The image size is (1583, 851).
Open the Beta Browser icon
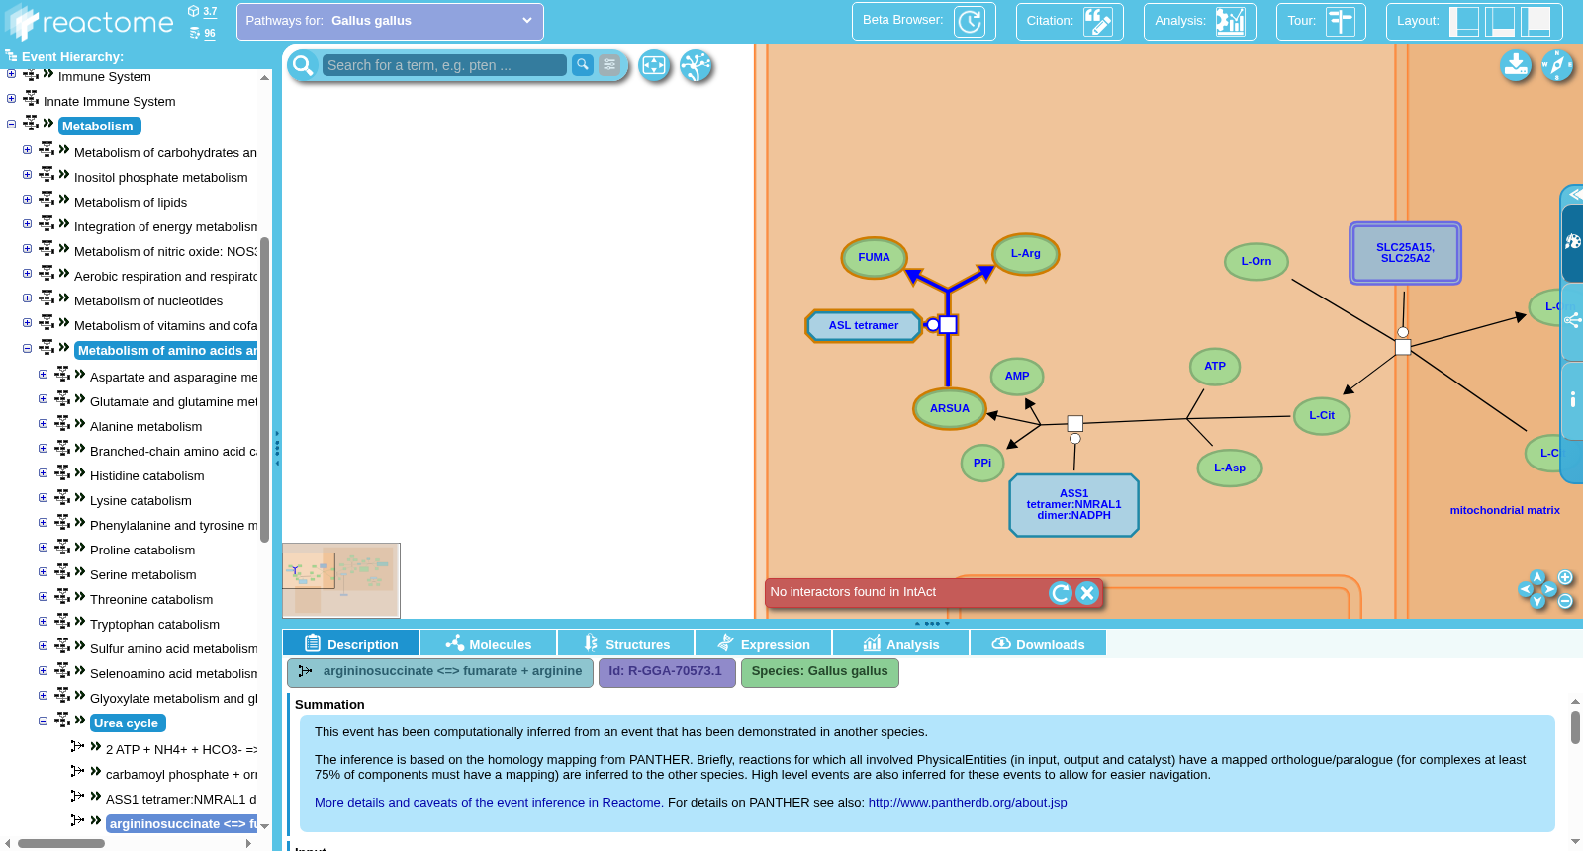[x=969, y=21]
